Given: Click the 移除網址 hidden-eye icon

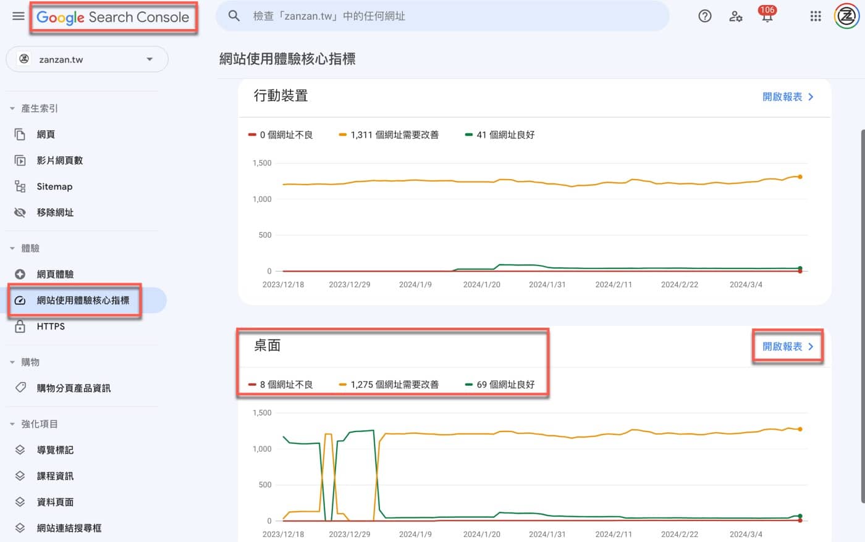Looking at the screenshot, I should [20, 212].
